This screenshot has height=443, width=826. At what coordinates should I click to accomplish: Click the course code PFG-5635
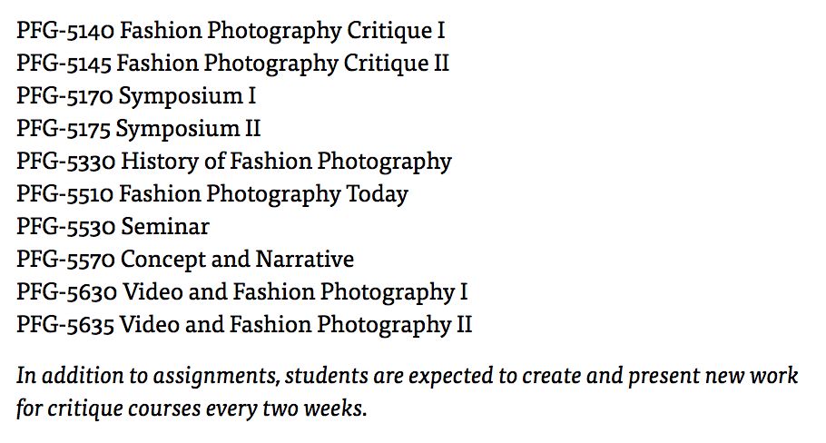[x=64, y=324]
